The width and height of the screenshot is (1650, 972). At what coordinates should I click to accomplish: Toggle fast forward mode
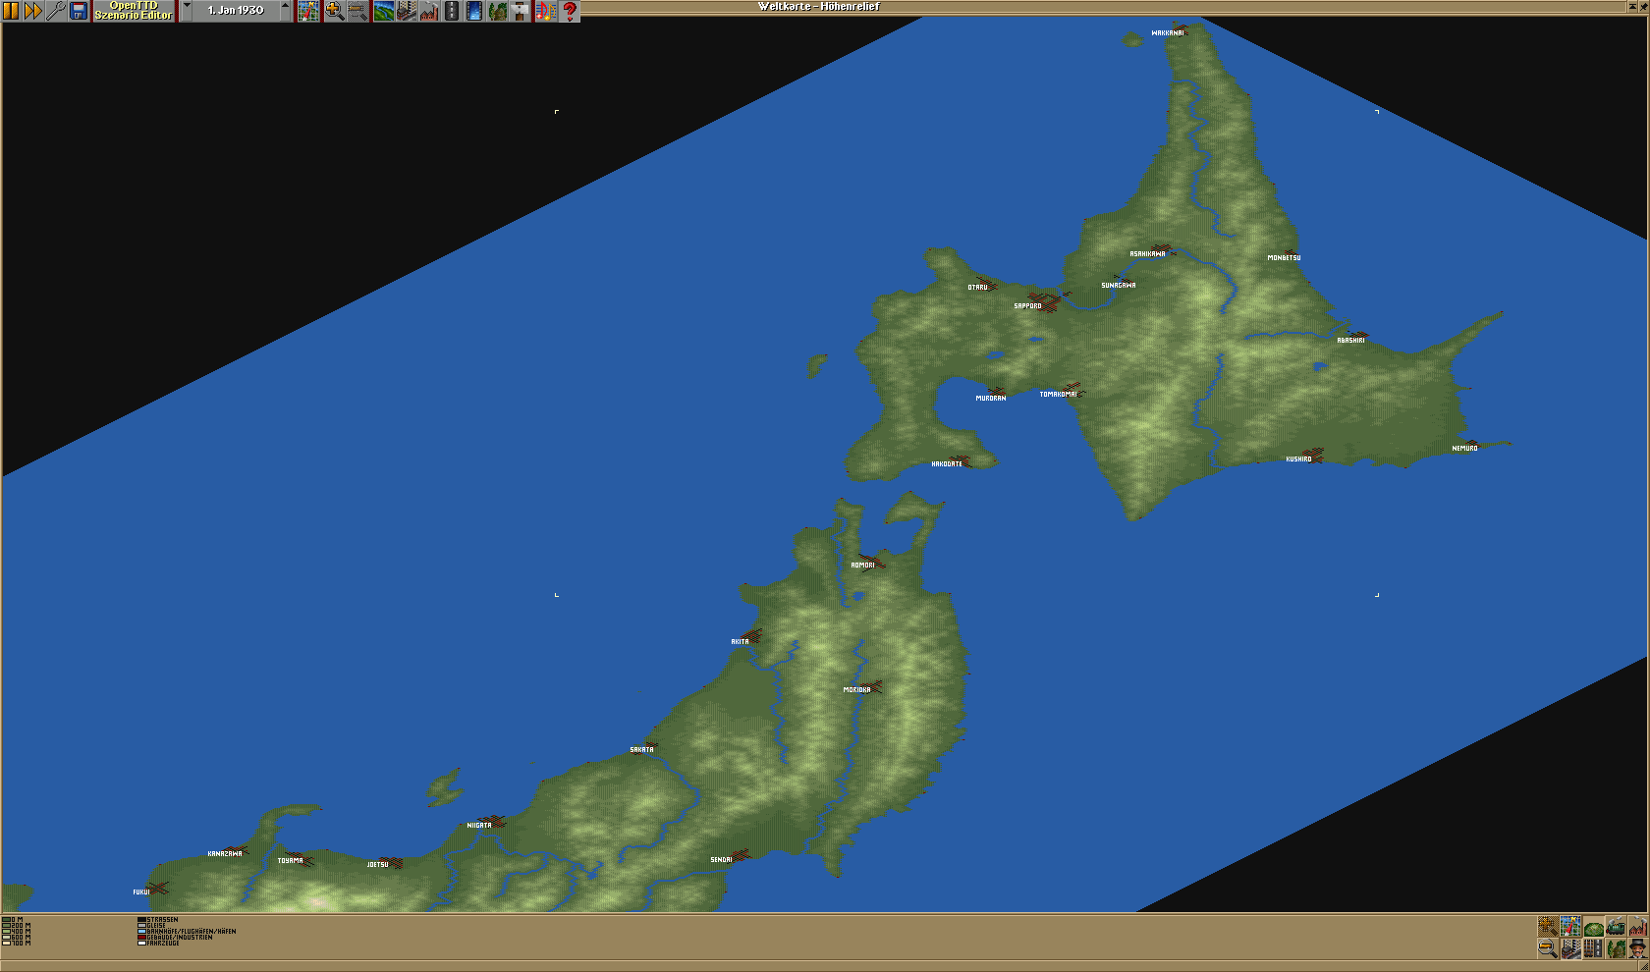33,11
